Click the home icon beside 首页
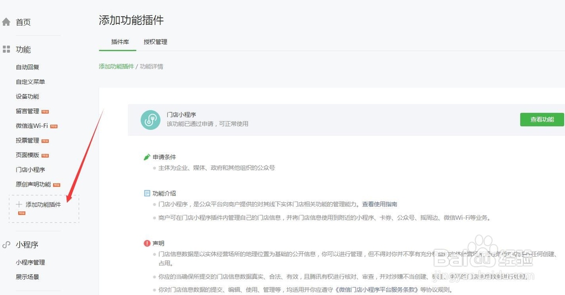Viewport: 565px width, 295px height. pos(6,22)
